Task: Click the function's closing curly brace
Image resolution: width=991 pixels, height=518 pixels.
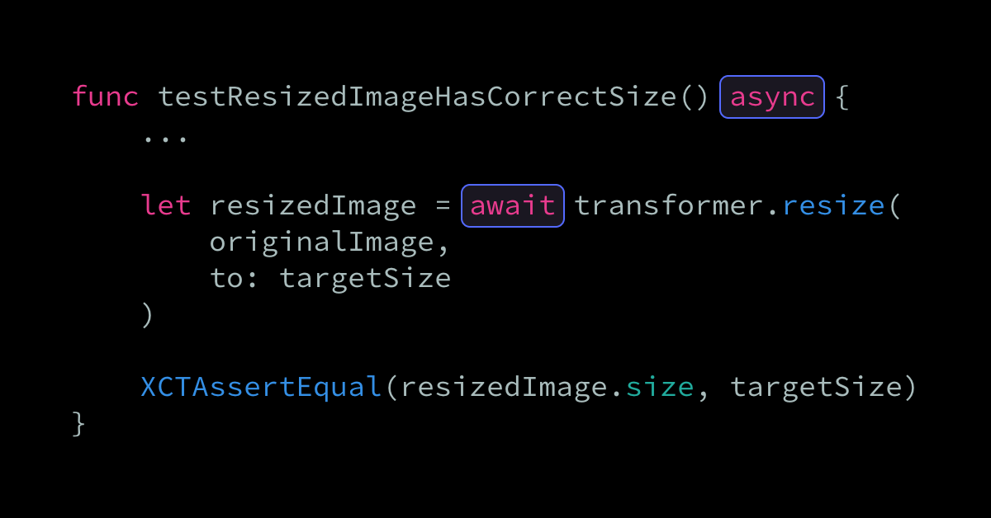Action: pyautogui.click(x=79, y=424)
